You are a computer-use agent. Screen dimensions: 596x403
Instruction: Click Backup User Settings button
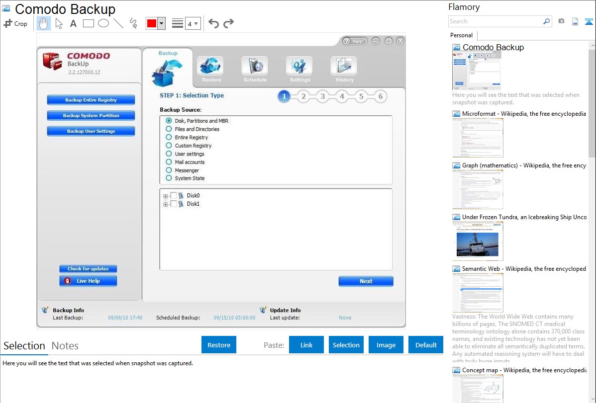tap(91, 131)
